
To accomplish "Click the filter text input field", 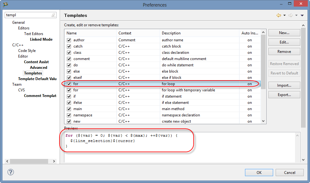I will coord(27,15).
